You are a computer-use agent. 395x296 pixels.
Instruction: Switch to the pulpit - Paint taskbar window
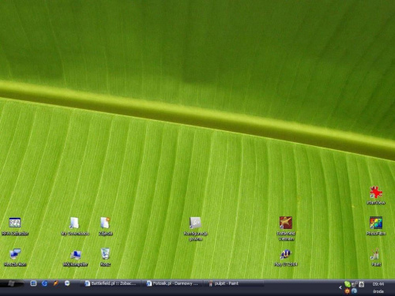[x=235, y=283]
